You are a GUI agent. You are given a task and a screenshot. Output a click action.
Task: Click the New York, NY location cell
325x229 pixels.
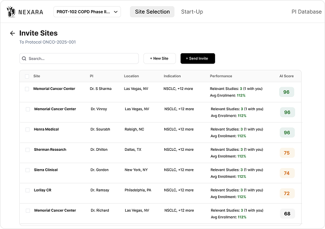pyautogui.click(x=136, y=170)
